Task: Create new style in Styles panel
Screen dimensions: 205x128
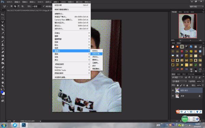Action: coord(196,71)
